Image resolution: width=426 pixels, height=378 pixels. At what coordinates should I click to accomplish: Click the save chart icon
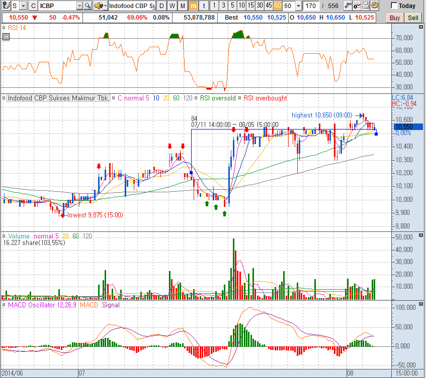pos(366,6)
